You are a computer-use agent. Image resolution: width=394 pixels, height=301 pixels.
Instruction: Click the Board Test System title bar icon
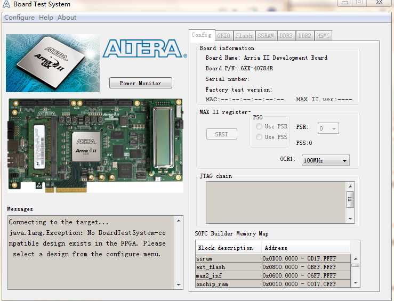[6, 4]
